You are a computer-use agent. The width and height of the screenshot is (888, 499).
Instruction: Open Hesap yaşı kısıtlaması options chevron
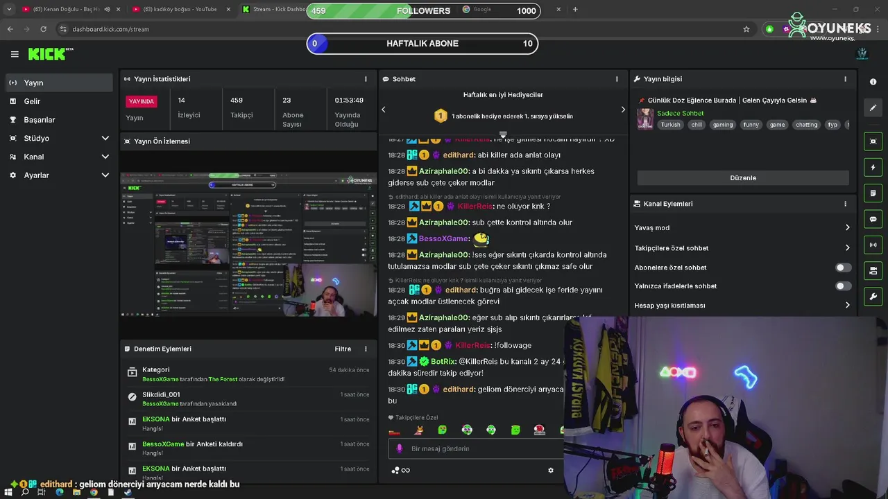tap(847, 305)
